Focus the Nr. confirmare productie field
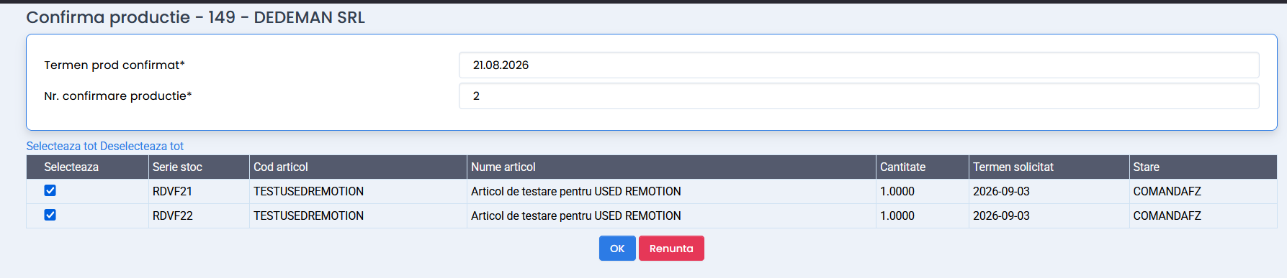This screenshot has height=278, width=1287. coord(858,96)
